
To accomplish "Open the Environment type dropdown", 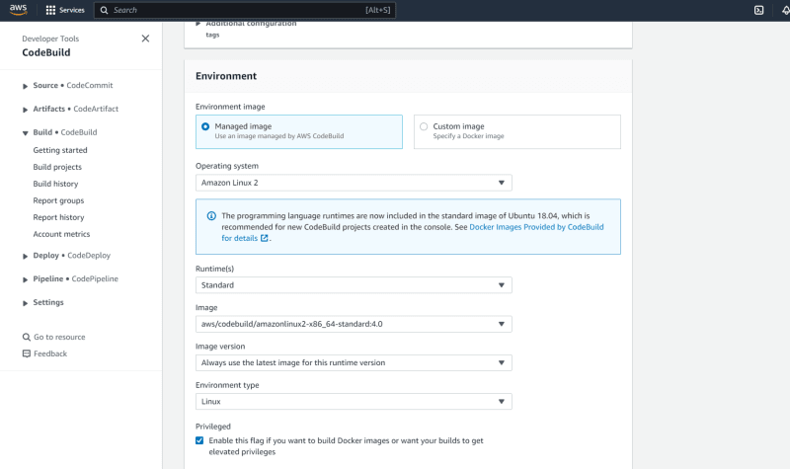I will click(x=354, y=402).
